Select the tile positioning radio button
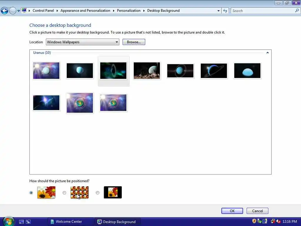The height and width of the screenshot is (226, 301). (64, 192)
